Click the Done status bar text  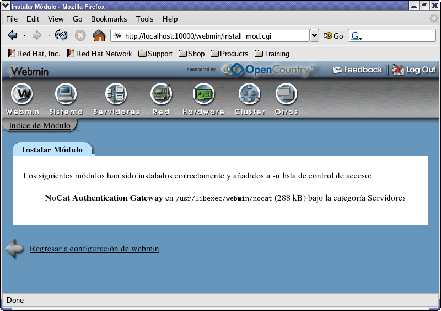[15, 300]
